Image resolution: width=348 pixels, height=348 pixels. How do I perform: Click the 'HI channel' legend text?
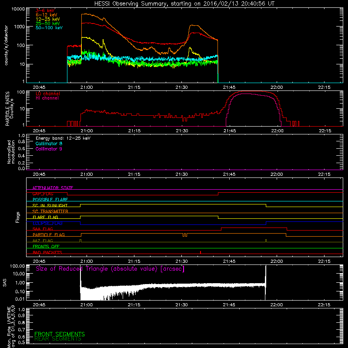47,98
